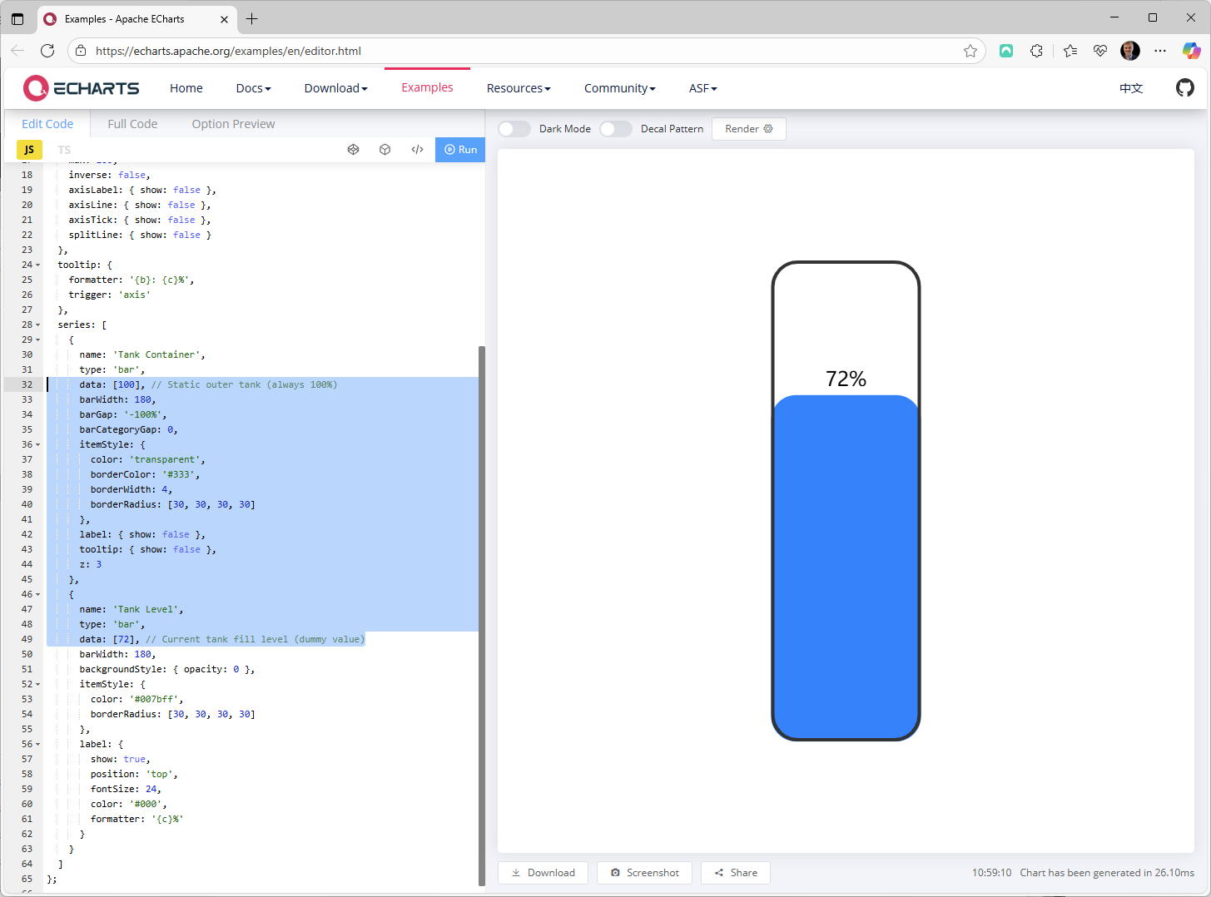Toggle Dark Mode switch
This screenshot has width=1211, height=897.
514,129
